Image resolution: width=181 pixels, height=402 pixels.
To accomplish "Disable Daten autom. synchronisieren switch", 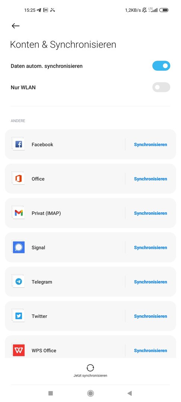I will (x=161, y=66).
